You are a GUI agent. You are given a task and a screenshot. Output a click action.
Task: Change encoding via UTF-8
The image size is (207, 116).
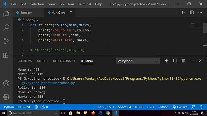[x=139, y=107]
